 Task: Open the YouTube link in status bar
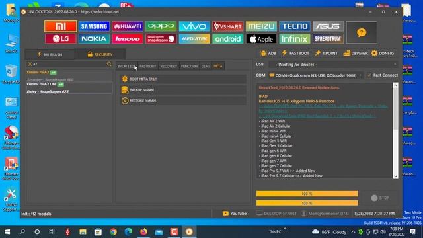click(235, 214)
